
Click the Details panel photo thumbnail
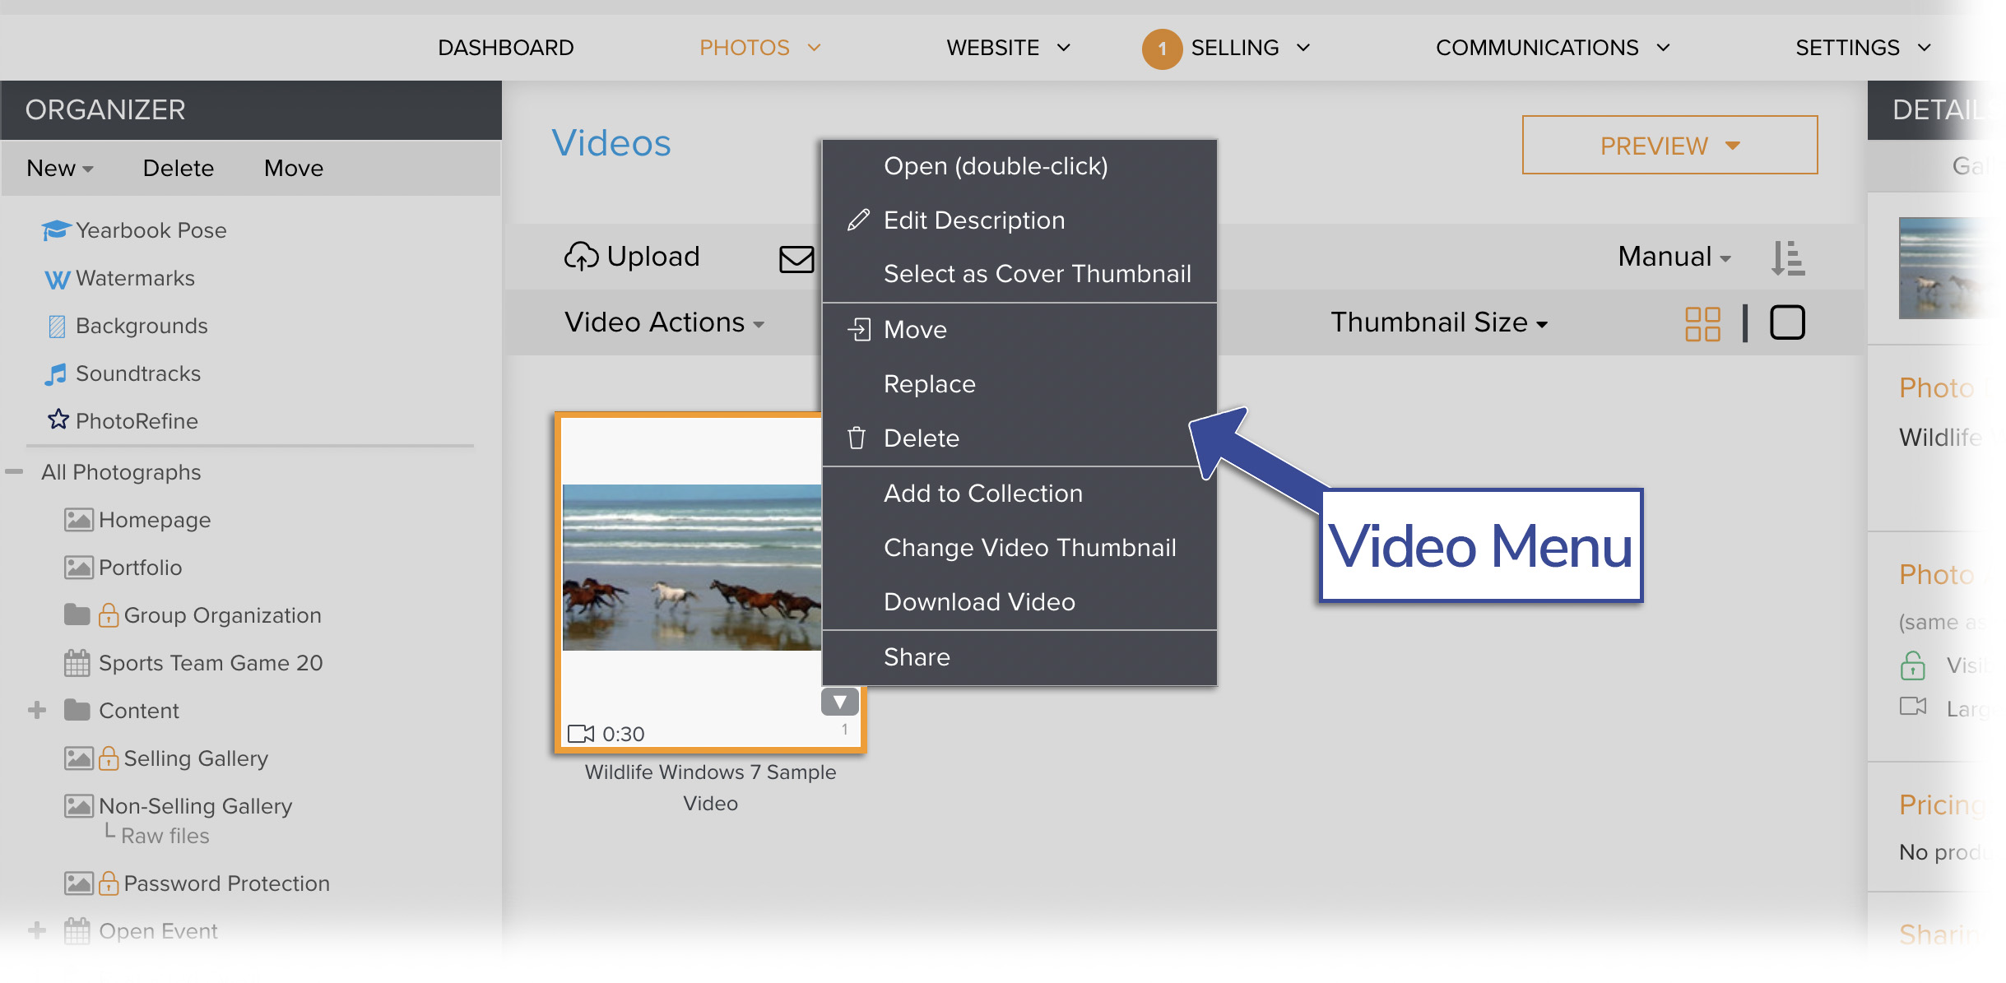tap(1946, 268)
